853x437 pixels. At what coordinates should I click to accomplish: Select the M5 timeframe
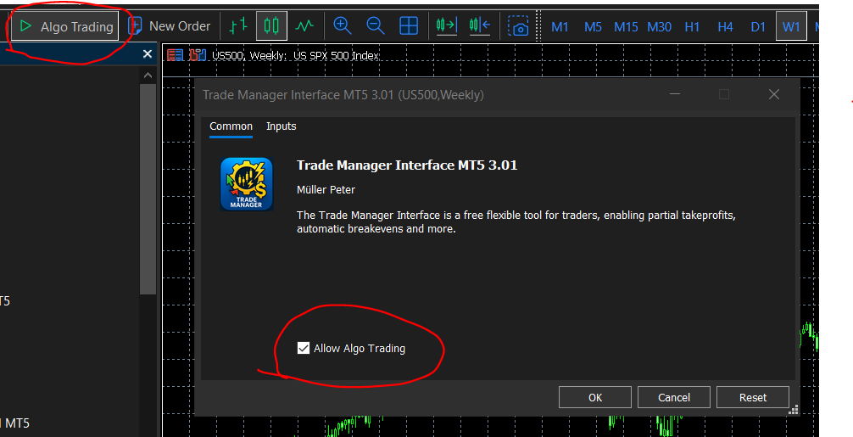pyautogui.click(x=593, y=26)
